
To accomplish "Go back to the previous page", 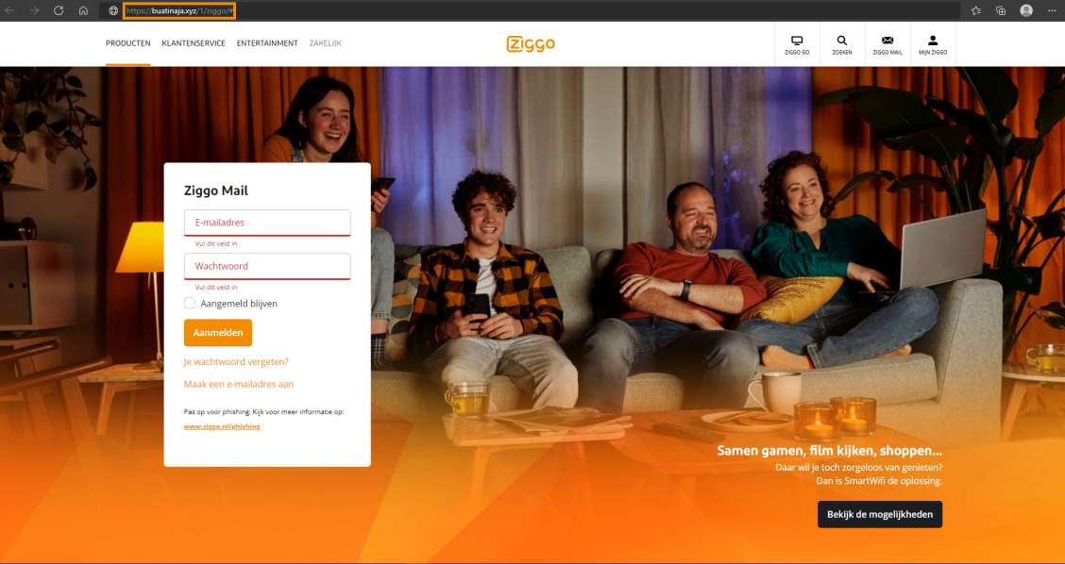I will click(x=10, y=11).
